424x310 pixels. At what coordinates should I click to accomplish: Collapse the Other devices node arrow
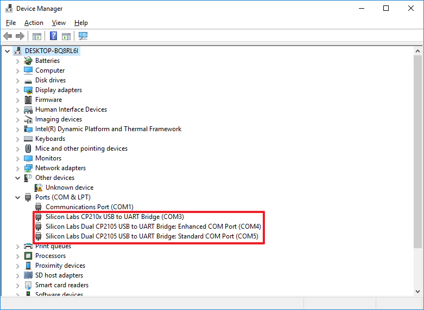point(17,178)
